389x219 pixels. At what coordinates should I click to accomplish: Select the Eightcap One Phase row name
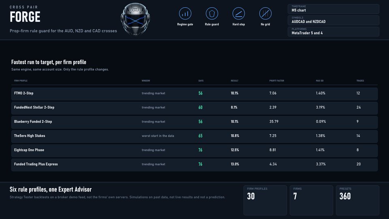click(x=29, y=150)
